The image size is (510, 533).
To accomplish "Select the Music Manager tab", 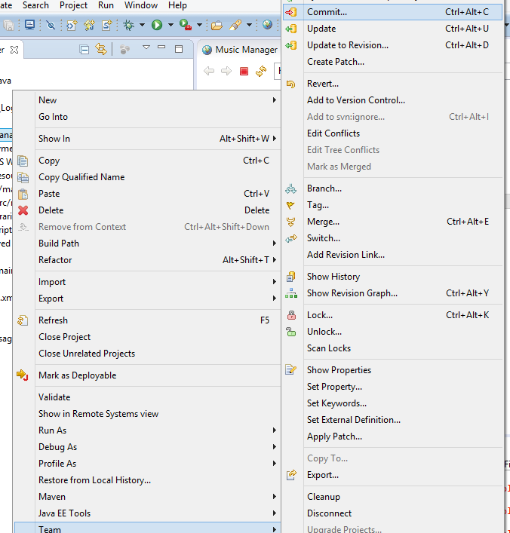I will (x=240, y=50).
